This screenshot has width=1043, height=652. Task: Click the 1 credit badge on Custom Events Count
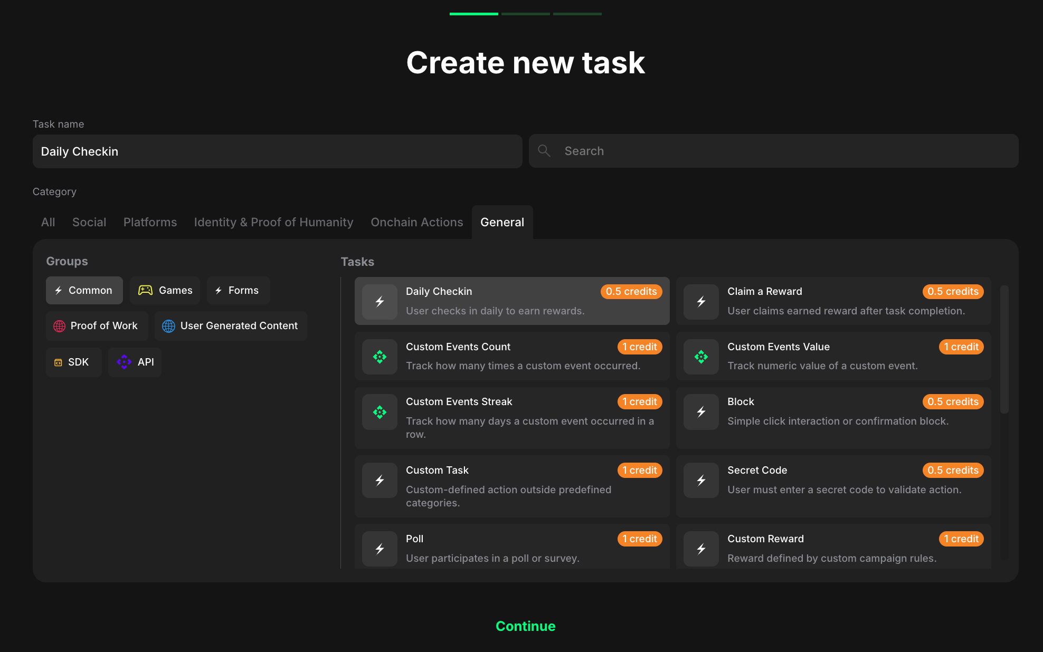coord(640,347)
